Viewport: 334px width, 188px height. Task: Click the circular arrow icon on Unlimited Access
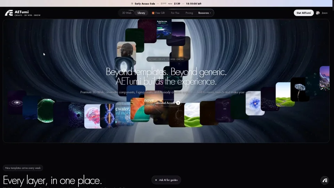(x=178, y=103)
